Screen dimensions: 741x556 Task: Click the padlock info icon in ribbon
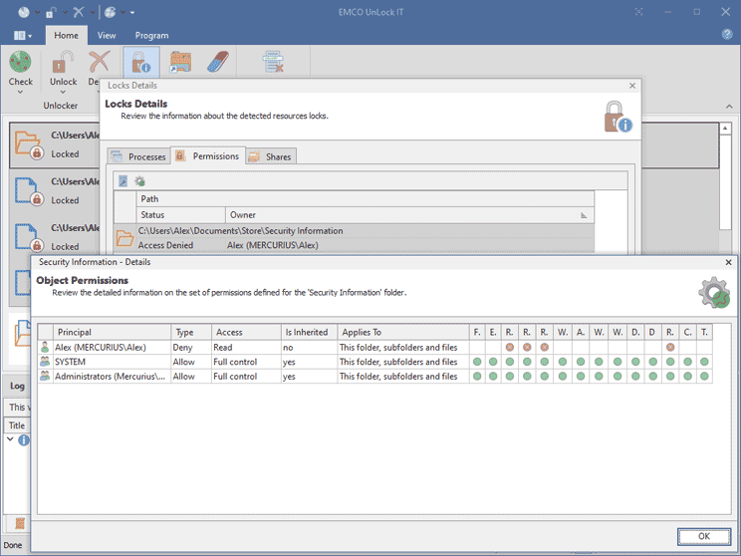pos(140,64)
